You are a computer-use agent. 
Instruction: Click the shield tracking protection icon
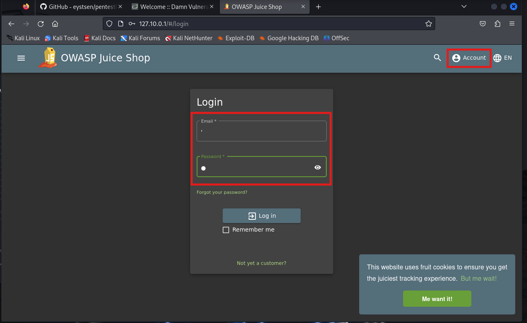109,24
